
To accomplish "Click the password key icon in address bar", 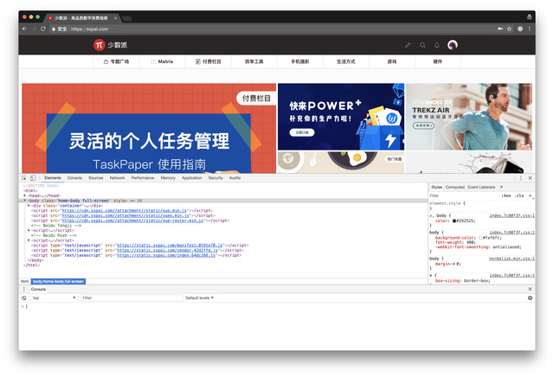I will tap(500, 29).
